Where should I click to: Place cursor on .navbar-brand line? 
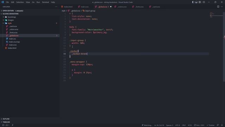80,54
